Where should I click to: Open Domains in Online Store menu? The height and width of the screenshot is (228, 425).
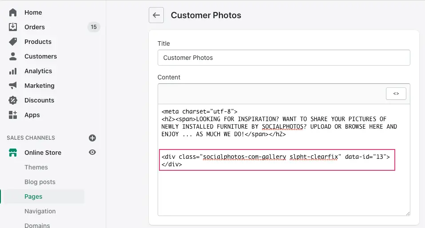coord(37,225)
